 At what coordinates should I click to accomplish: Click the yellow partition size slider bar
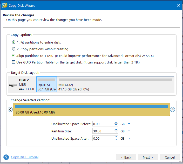pyautogui.click(x=91, y=110)
